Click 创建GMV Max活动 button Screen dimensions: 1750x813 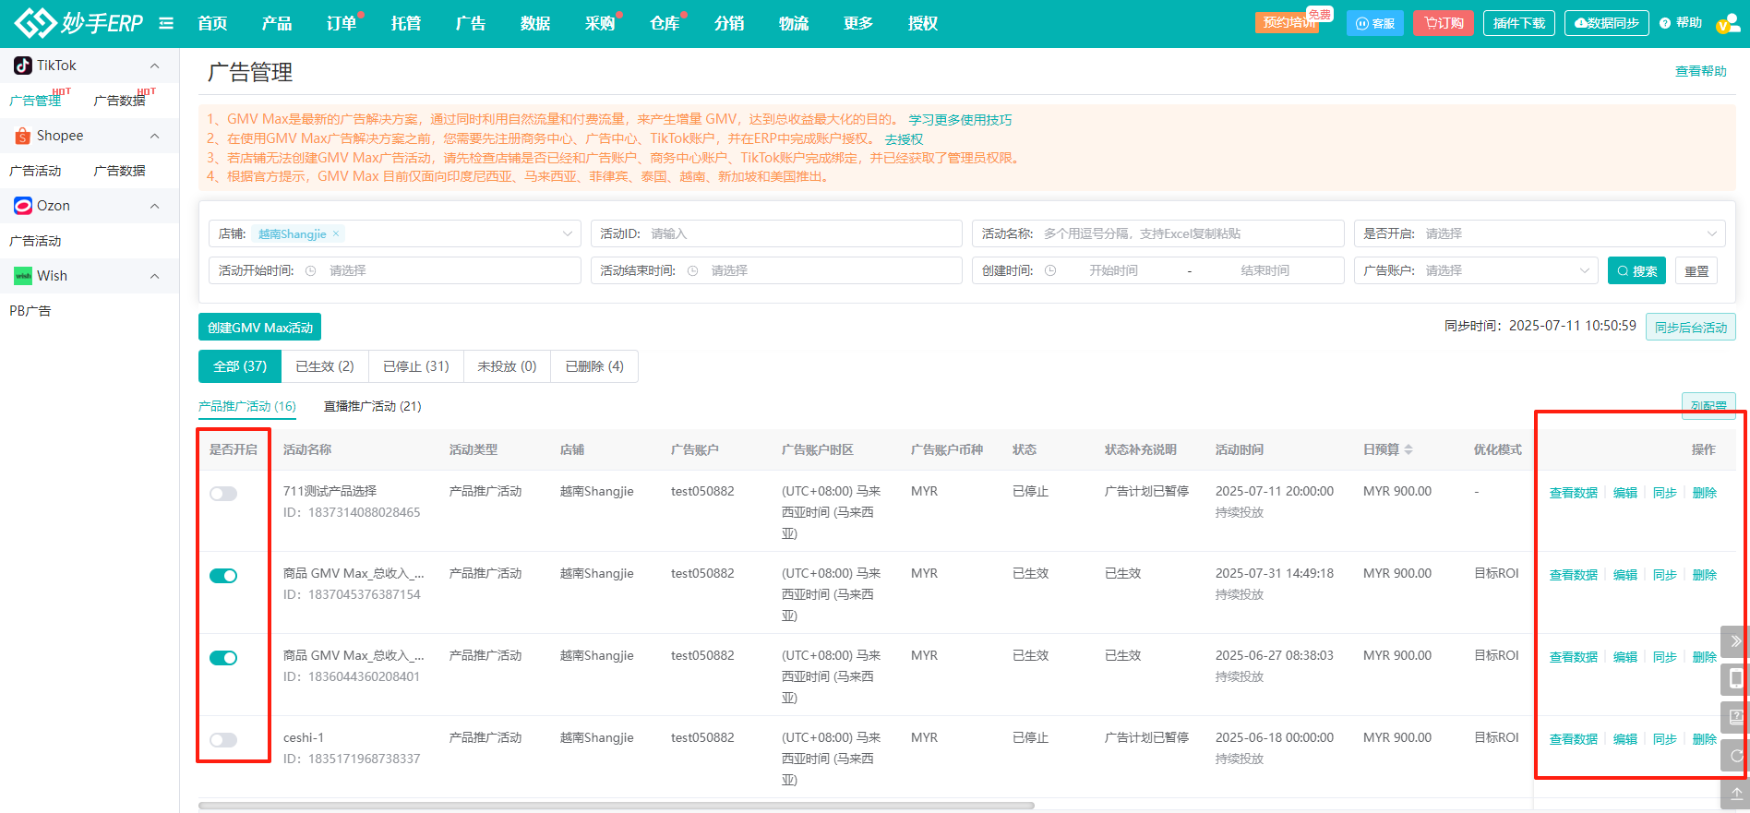[259, 328]
